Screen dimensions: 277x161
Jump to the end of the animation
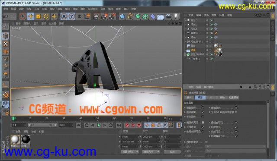coord(119,125)
